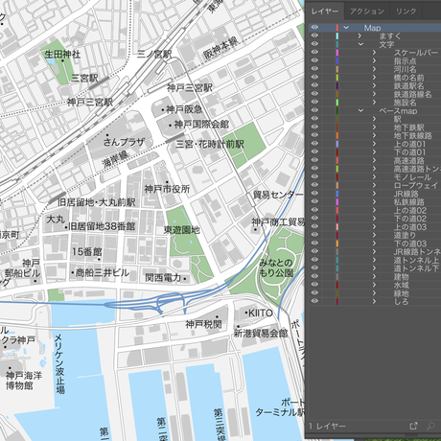Viewport: 441px width, 441px height.
Task: Hide the Map top-level layer
Action: point(314,28)
